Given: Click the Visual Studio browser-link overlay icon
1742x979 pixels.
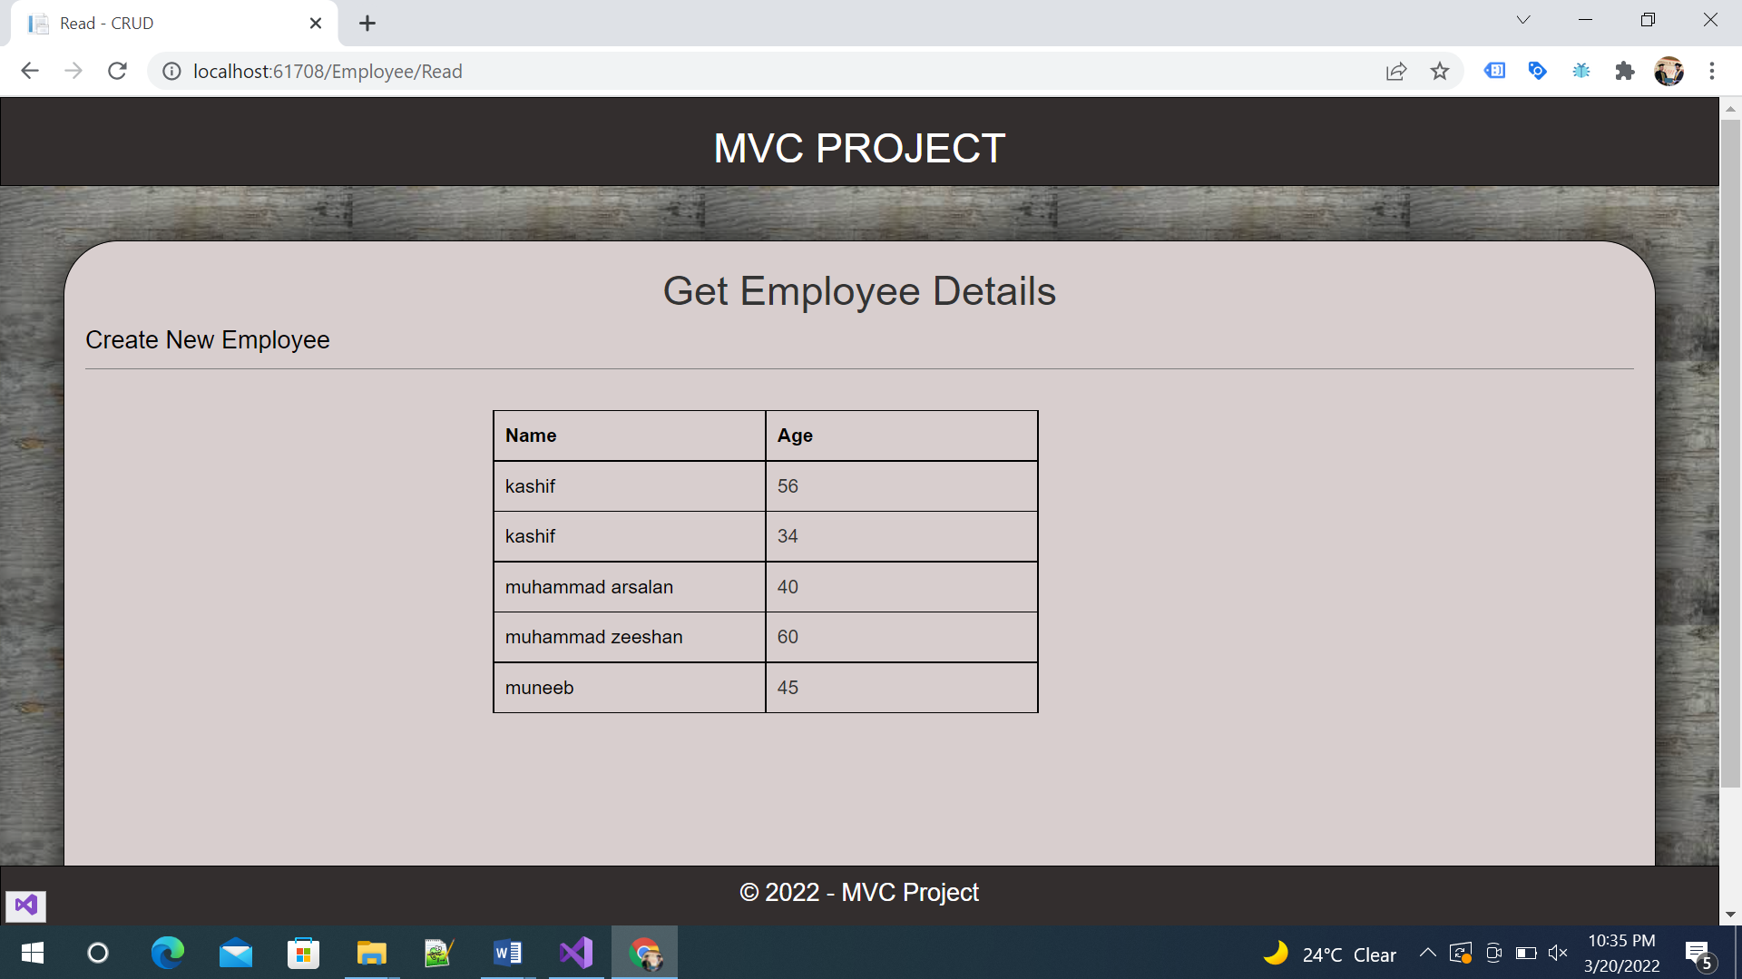Looking at the screenshot, I should click(25, 905).
